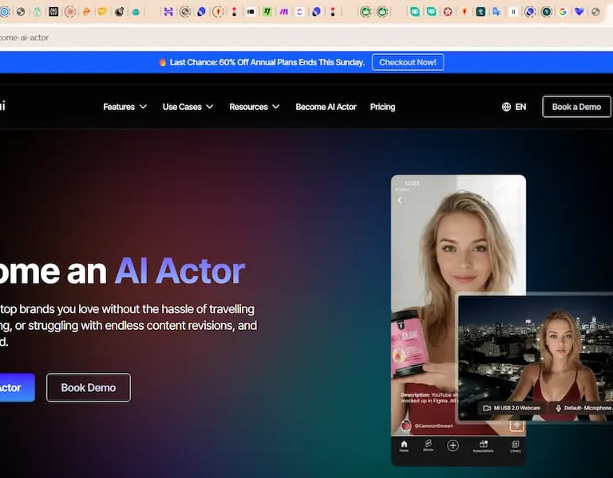
Task: Expand the Resources dropdown menu
Action: click(254, 107)
